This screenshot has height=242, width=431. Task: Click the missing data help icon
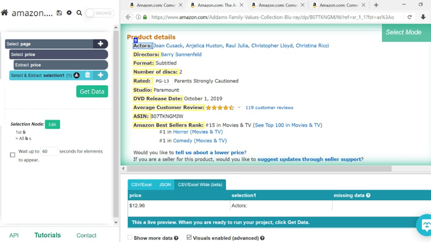click(368, 195)
